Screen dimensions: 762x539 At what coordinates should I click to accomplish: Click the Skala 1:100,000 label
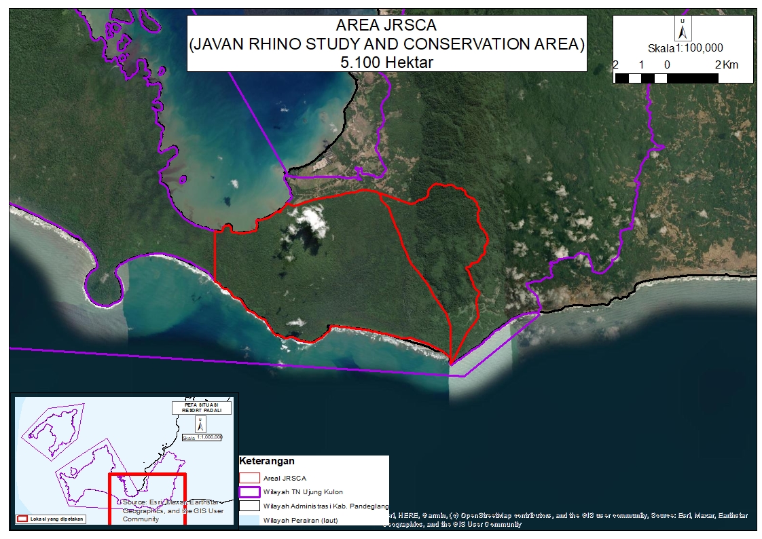(x=685, y=48)
